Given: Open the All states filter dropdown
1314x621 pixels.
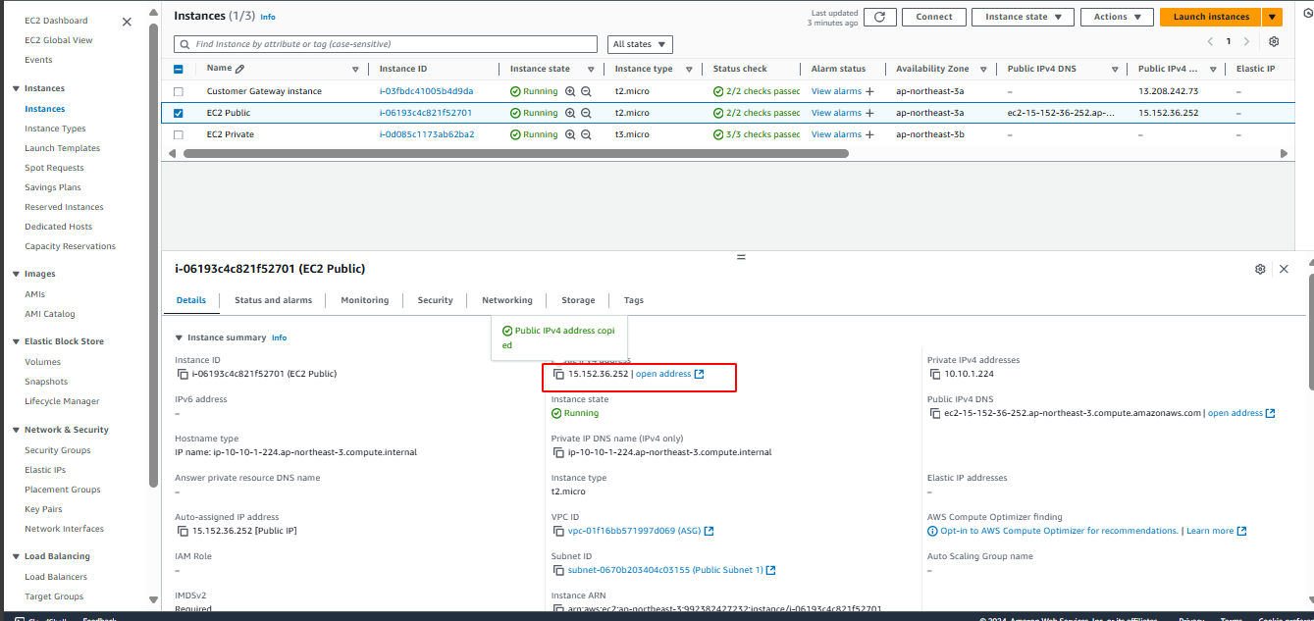Looking at the screenshot, I should pos(639,43).
